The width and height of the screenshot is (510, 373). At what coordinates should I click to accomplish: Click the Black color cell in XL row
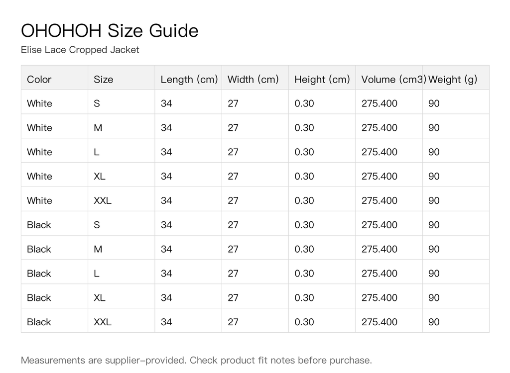click(x=54, y=296)
